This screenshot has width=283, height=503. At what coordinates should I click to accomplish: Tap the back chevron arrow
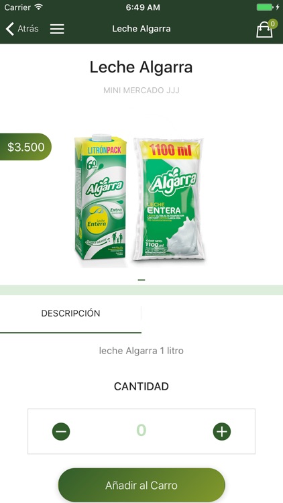10,29
